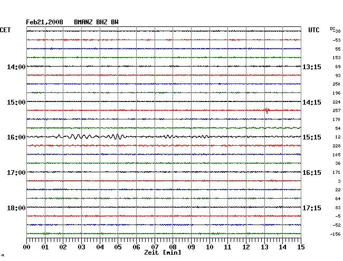This screenshot has width=343, height=261.
Task: Click the "UTC" time zone label
Action: click(x=313, y=30)
